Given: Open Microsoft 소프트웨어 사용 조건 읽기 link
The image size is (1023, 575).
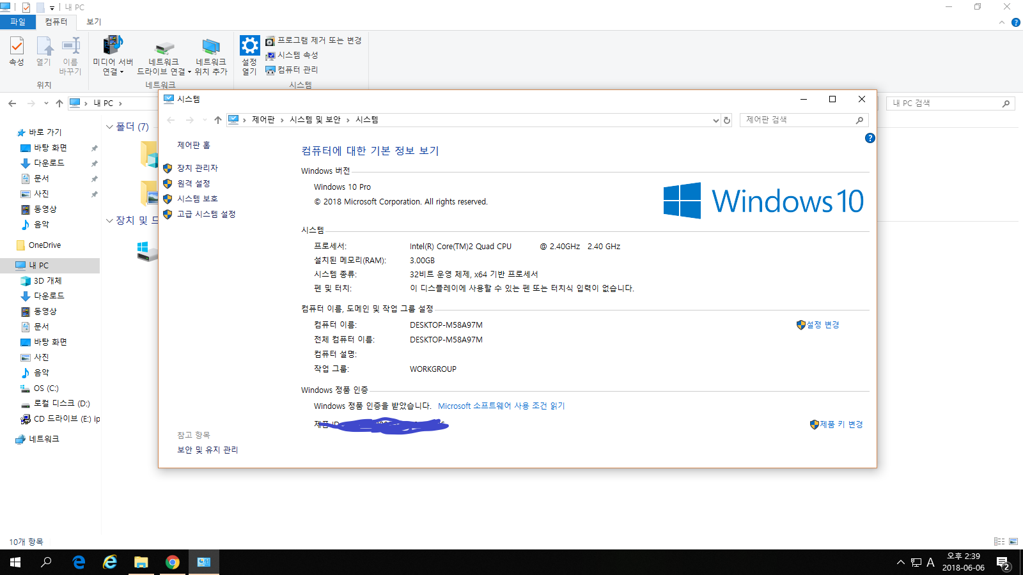Looking at the screenshot, I should coord(501,406).
